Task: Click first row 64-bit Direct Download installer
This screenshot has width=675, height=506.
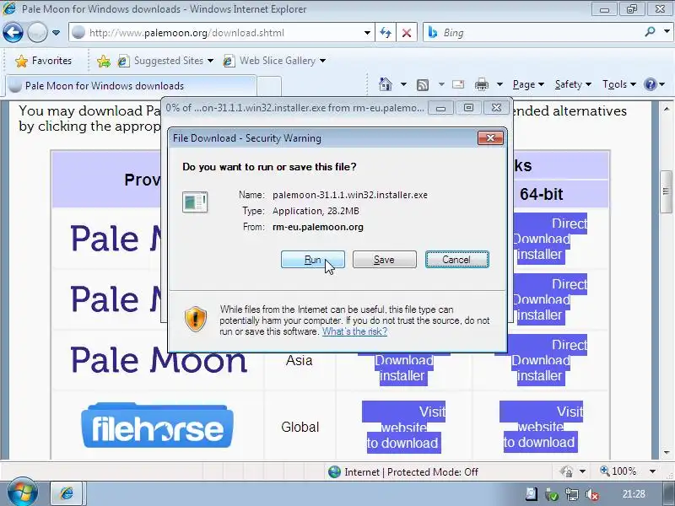Action: click(550, 239)
